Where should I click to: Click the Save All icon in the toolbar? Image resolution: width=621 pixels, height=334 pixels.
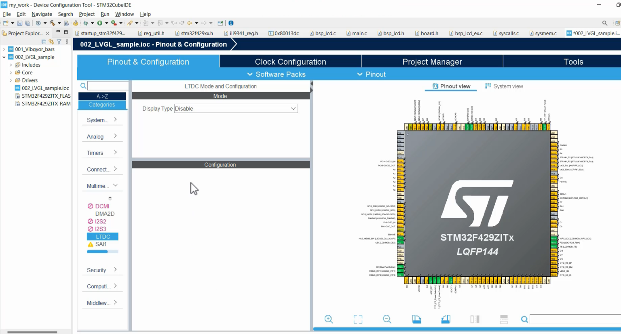[27, 23]
